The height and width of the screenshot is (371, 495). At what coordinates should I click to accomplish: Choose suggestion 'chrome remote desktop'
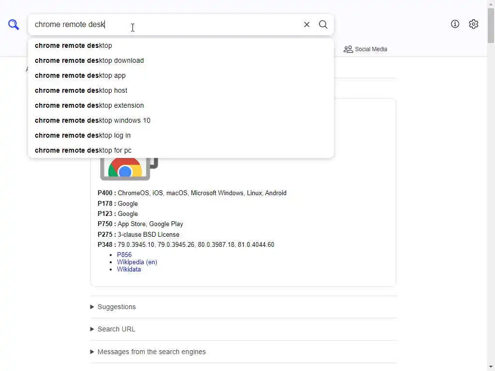(x=181, y=45)
